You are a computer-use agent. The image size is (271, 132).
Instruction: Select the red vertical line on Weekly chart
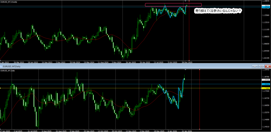click(189, 32)
